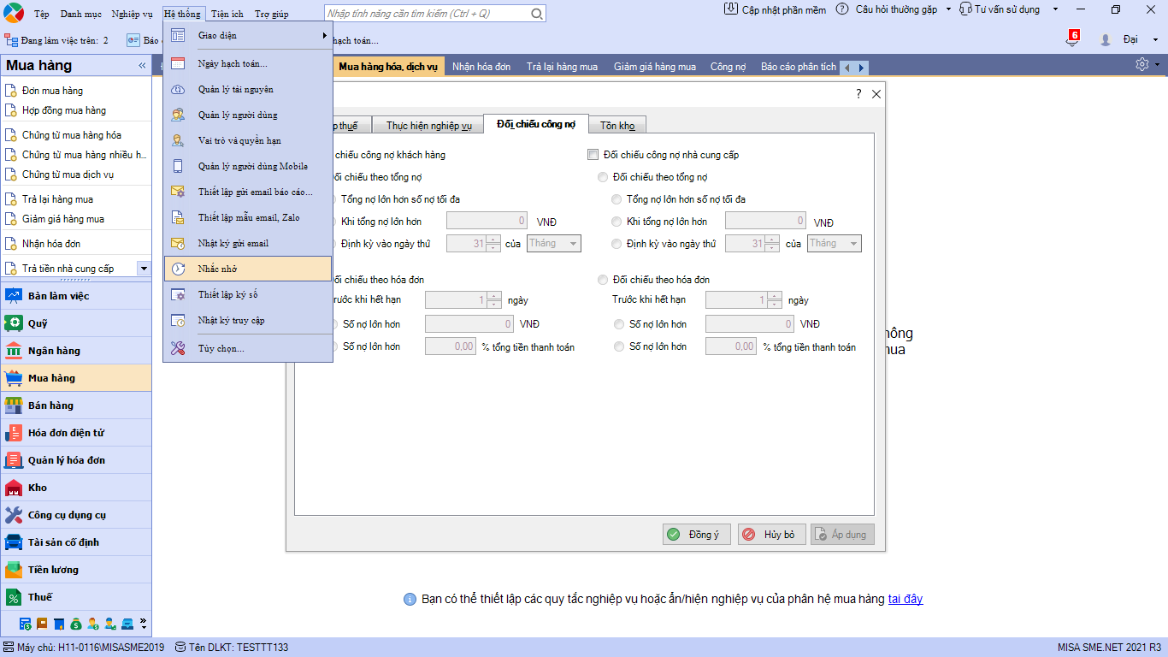Image resolution: width=1168 pixels, height=657 pixels.
Task: Open Quản lý người dùng menu item
Action: pyautogui.click(x=248, y=115)
